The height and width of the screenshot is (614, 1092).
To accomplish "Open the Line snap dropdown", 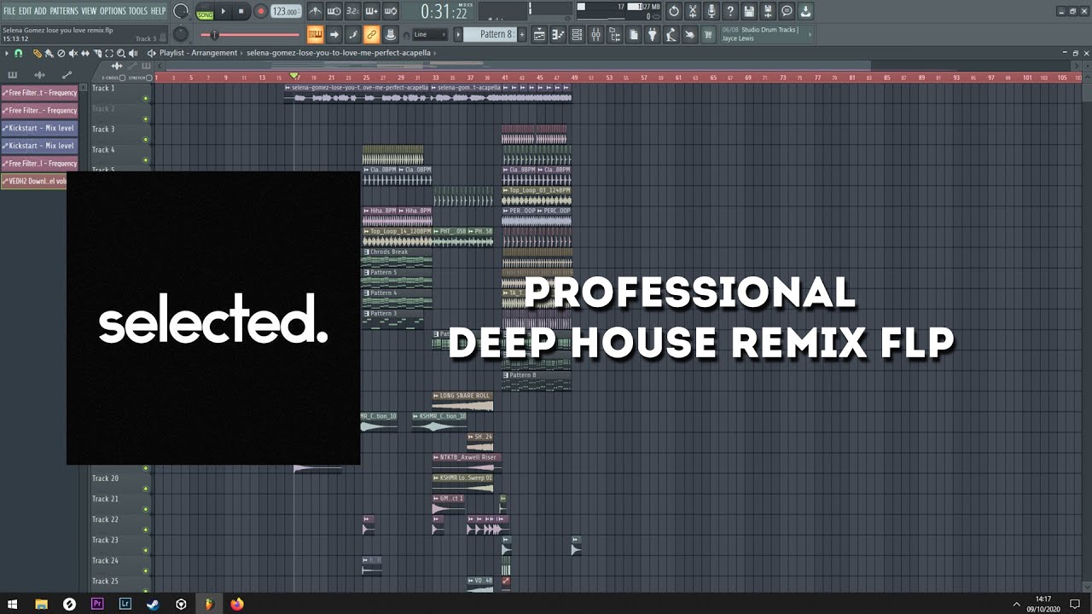I will pyautogui.click(x=429, y=34).
